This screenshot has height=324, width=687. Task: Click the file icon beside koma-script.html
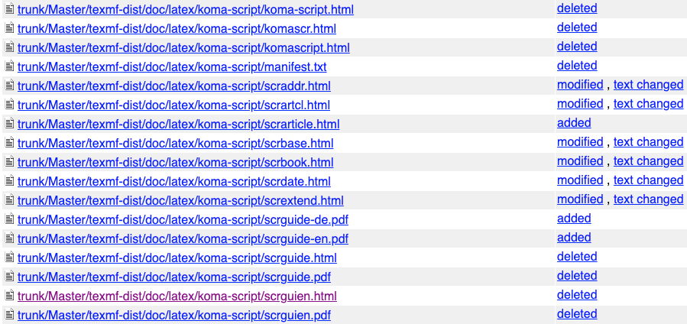10,10
